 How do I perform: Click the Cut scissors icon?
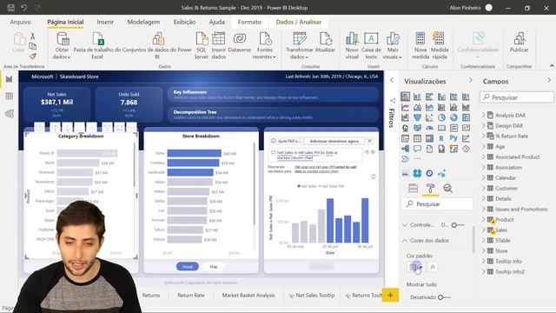click(x=33, y=36)
